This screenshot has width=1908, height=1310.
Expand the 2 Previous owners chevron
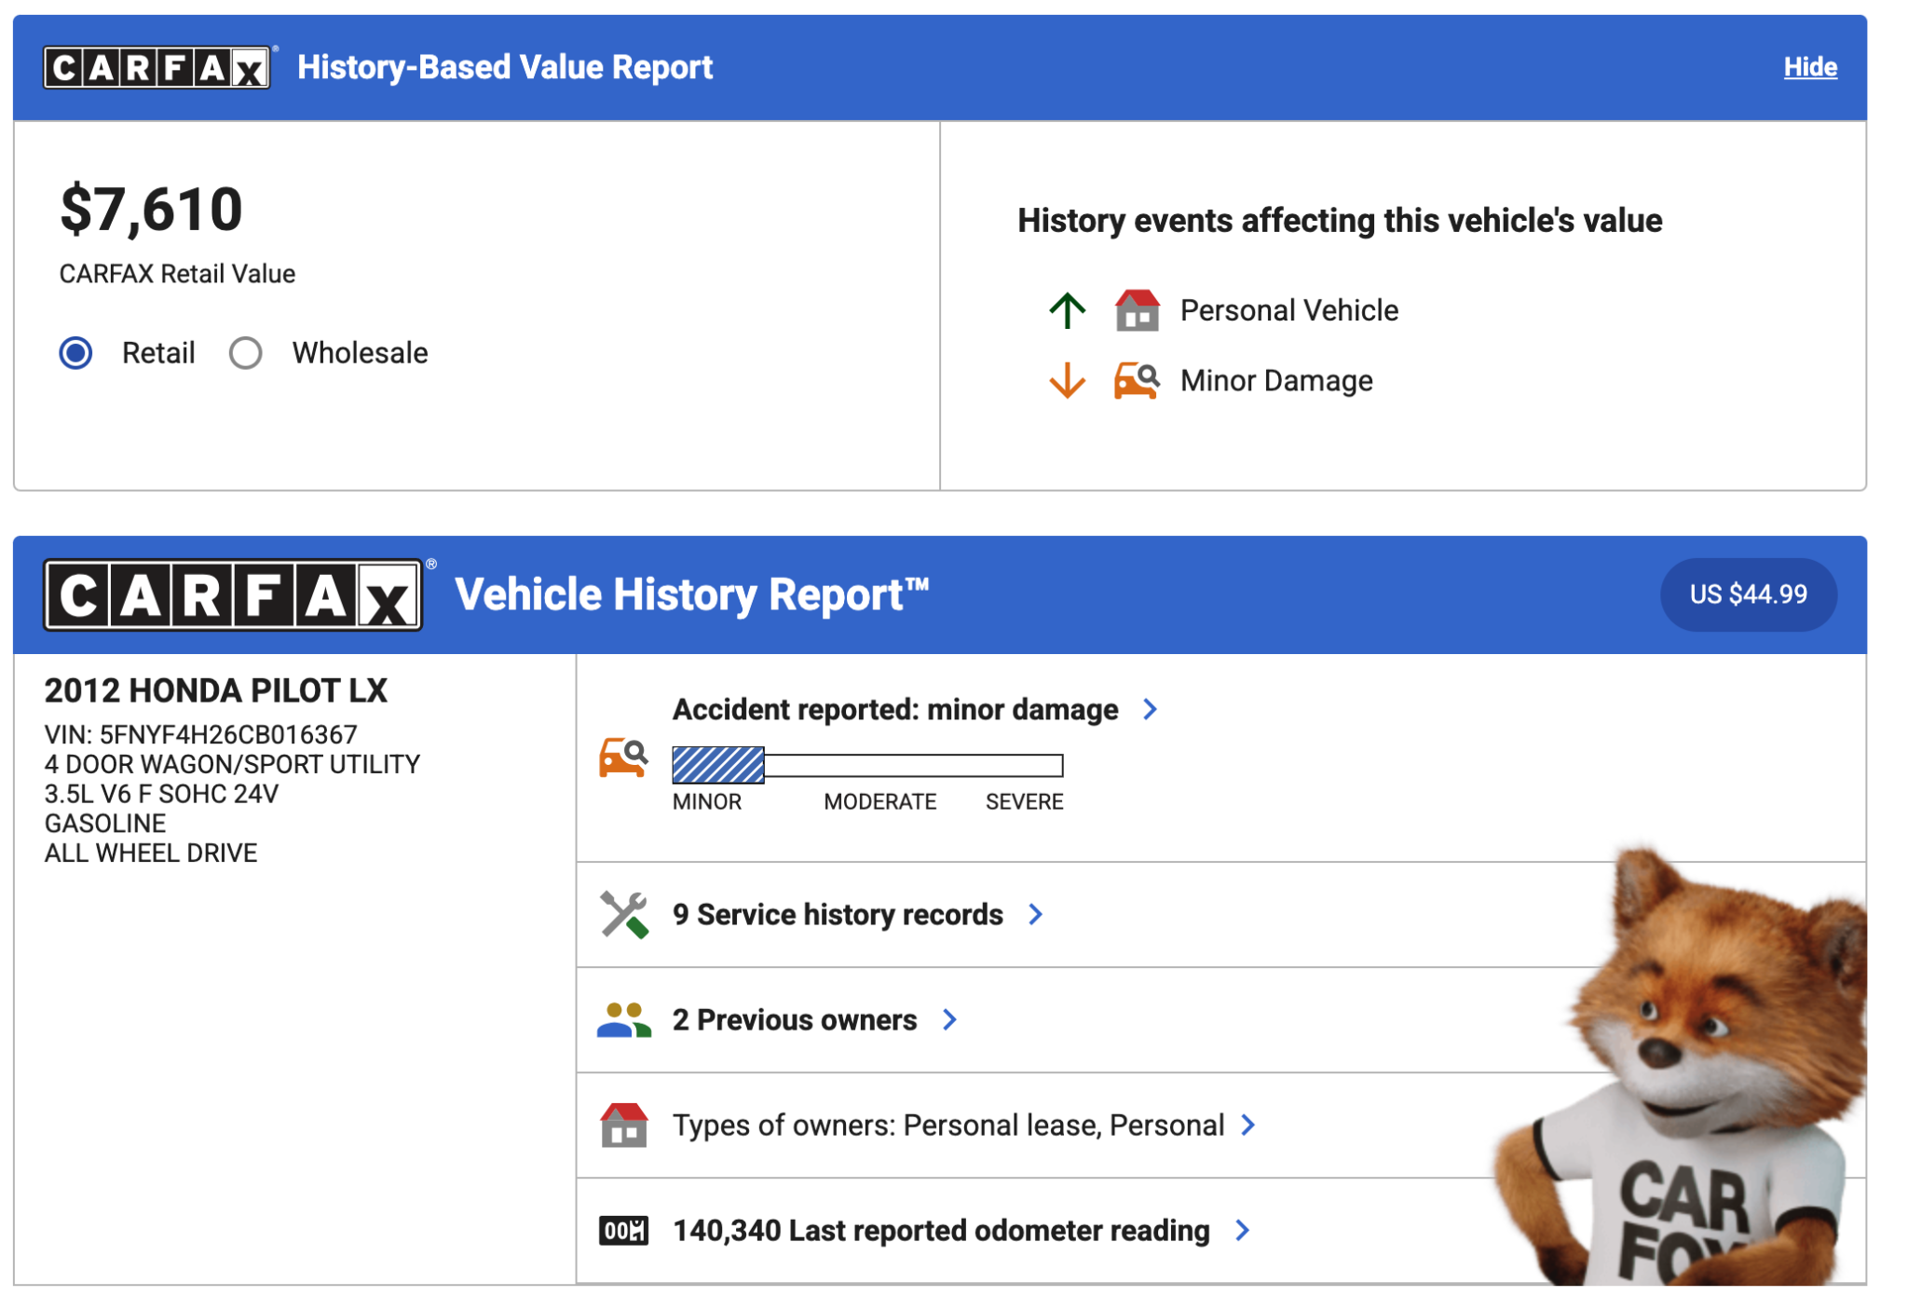pyautogui.click(x=949, y=1020)
